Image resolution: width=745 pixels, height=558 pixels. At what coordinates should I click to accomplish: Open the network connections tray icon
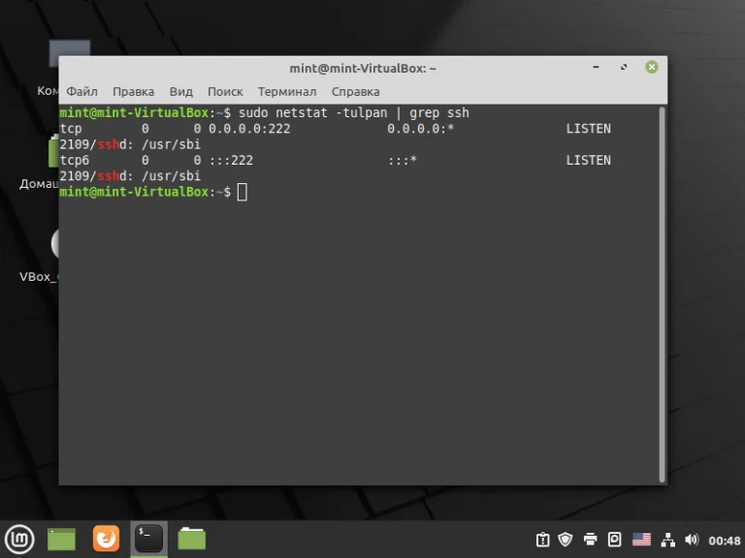pyautogui.click(x=668, y=540)
